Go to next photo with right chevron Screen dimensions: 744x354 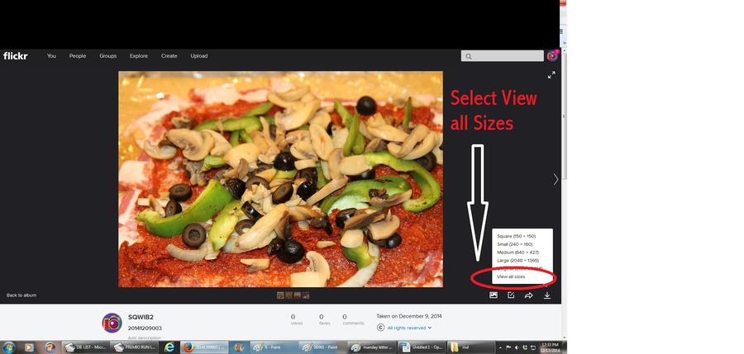(556, 179)
